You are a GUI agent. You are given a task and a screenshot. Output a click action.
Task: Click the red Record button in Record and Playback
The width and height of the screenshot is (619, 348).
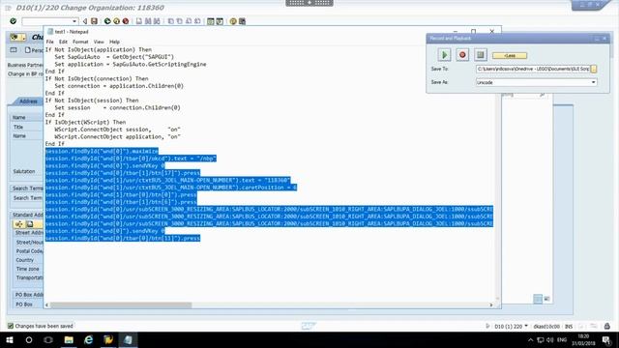pos(462,55)
